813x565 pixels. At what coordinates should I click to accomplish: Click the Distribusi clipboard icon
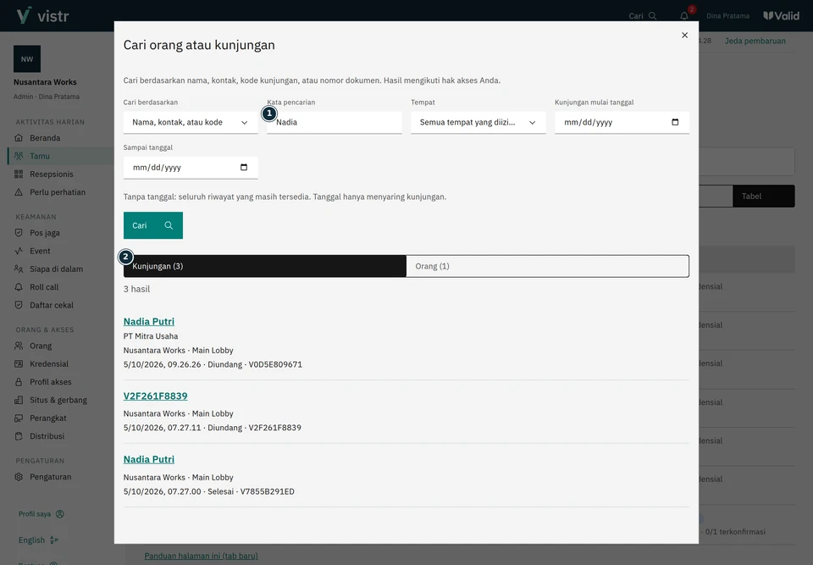pyautogui.click(x=19, y=436)
